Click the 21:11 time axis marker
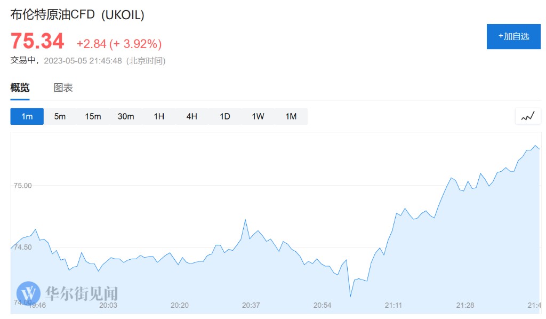This screenshot has width=546, height=319. coord(394,305)
